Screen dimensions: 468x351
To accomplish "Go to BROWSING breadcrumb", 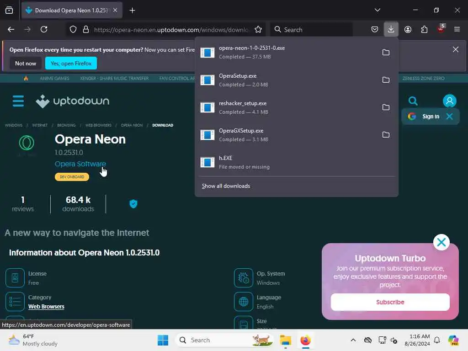I will (66, 125).
